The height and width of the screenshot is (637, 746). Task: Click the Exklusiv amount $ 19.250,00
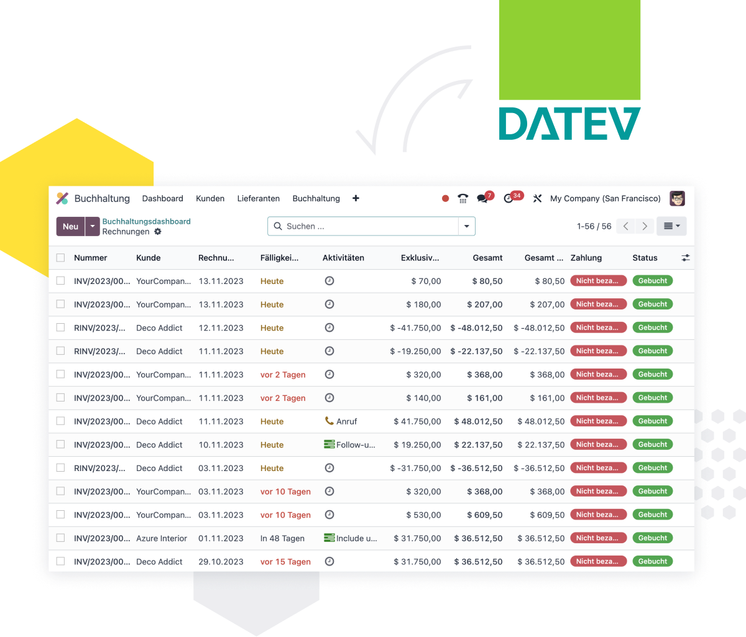[x=418, y=444]
